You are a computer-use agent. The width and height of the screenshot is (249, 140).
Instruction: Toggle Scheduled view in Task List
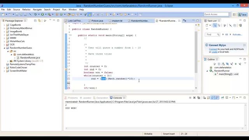pyautogui.click(x=219, y=25)
